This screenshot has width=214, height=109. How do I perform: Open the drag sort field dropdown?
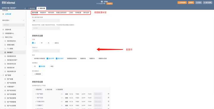[x=46, y=28]
